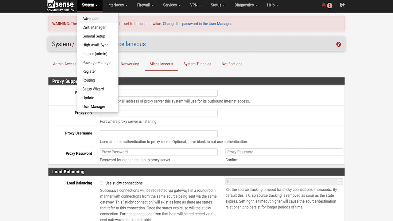Click into the Proxy Port field
Image resolution: width=393 pixels, height=221 pixels.
159,114
